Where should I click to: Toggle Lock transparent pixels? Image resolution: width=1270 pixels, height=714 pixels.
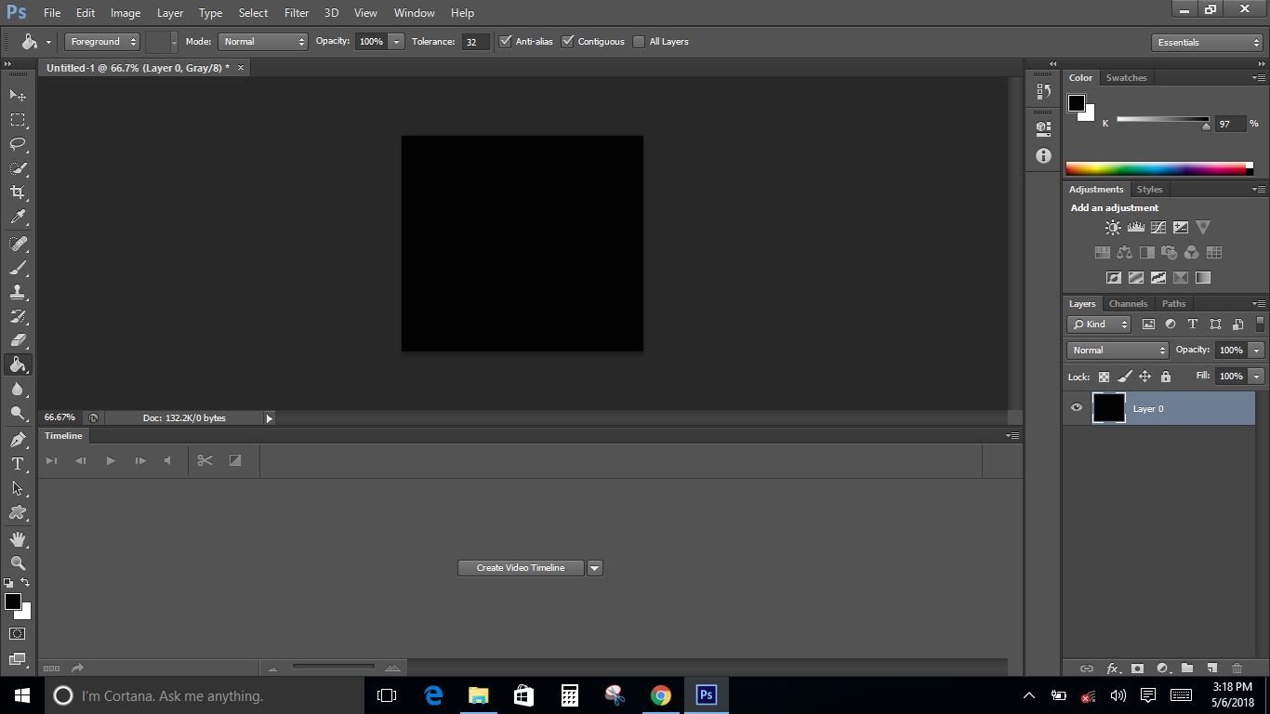pyautogui.click(x=1104, y=377)
